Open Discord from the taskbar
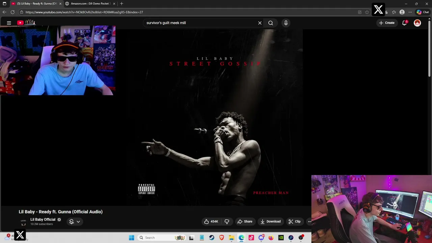 click(261, 238)
